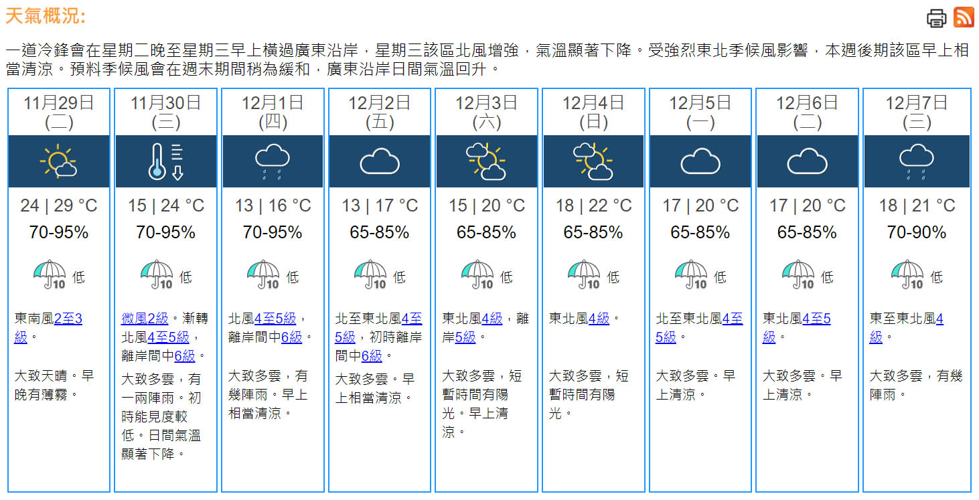This screenshot has width=979, height=500.
Task: Click the 13 | 16 °C temperature reading
Action: pos(273,205)
